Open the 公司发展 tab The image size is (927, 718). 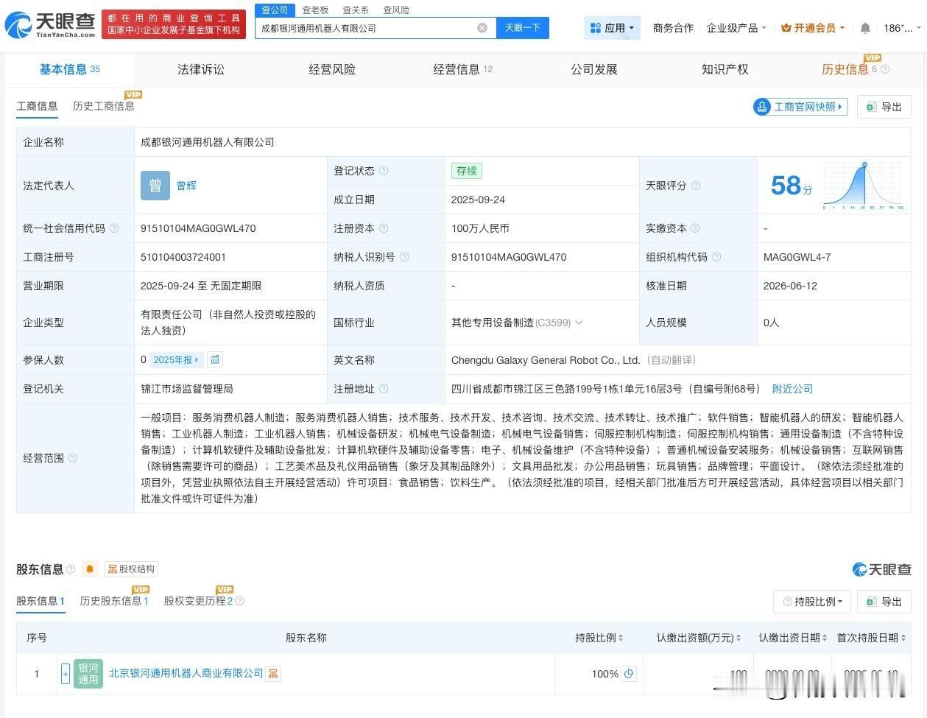[594, 69]
